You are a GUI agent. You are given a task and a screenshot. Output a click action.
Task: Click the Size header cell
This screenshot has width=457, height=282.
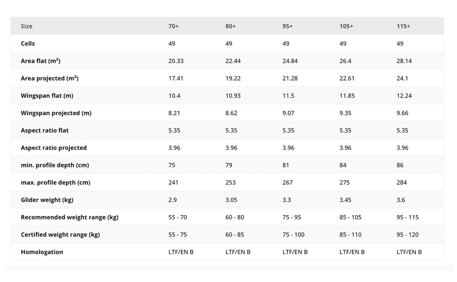(27, 26)
